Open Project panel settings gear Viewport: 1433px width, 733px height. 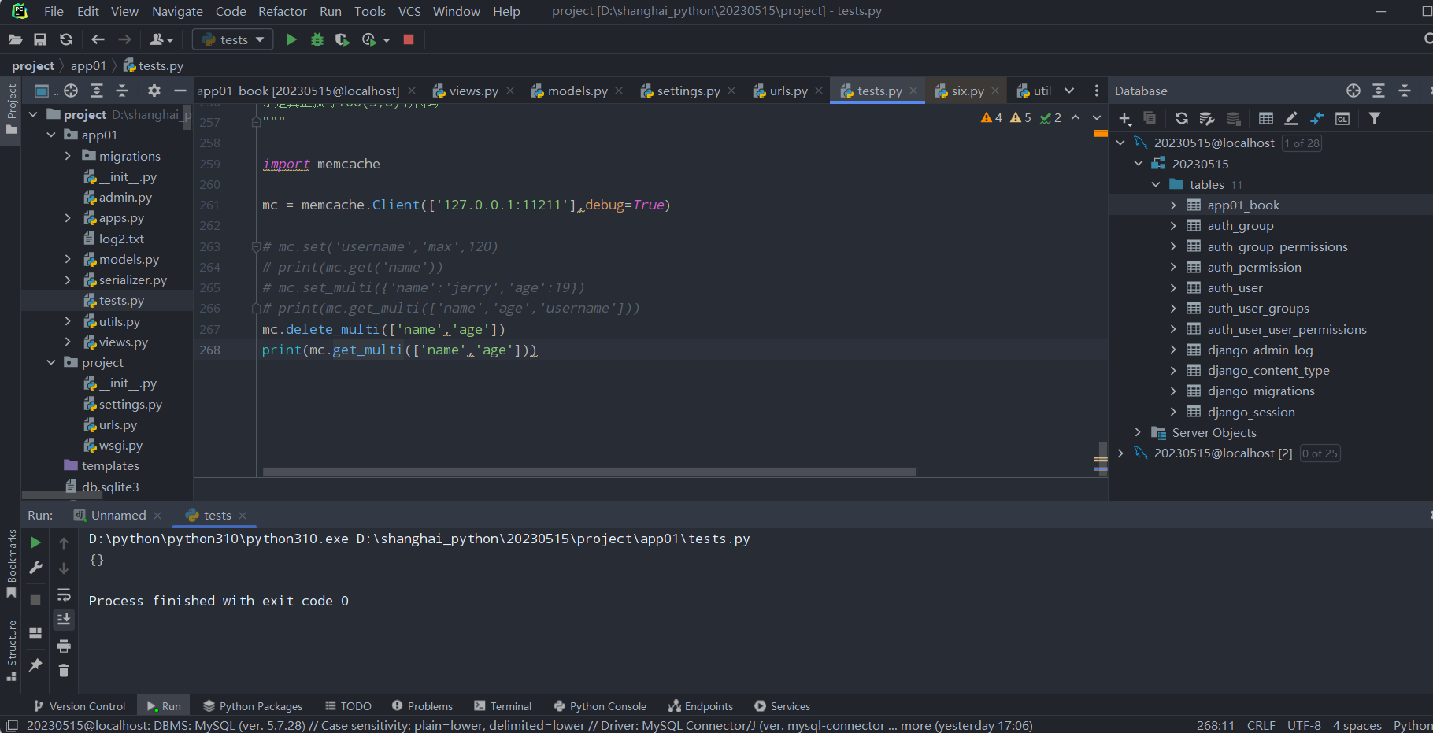(154, 91)
